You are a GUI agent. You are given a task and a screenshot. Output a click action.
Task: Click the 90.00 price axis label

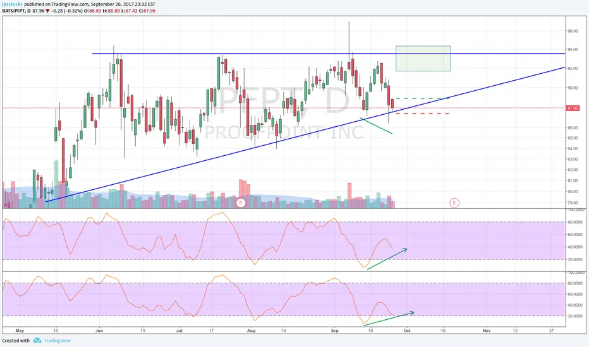coord(573,88)
